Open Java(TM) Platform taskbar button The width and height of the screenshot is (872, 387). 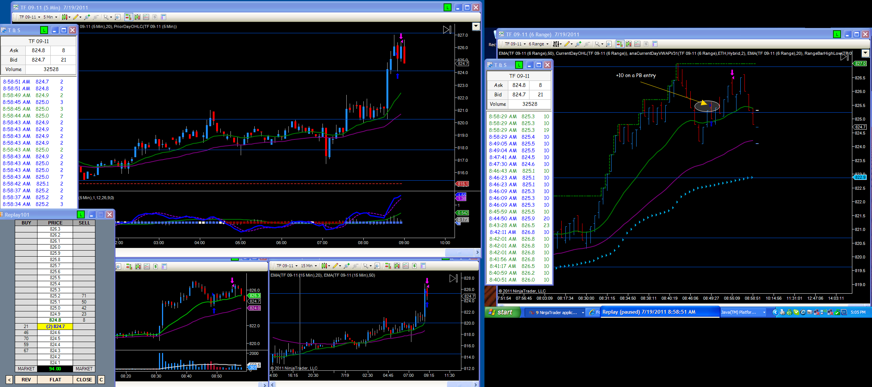(x=743, y=312)
